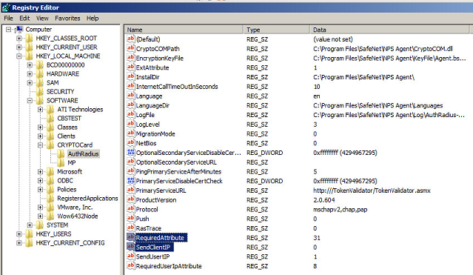Image resolution: width=473 pixels, height=275 pixels.
Task: Open the Favorites menu
Action: pyautogui.click(x=67, y=18)
